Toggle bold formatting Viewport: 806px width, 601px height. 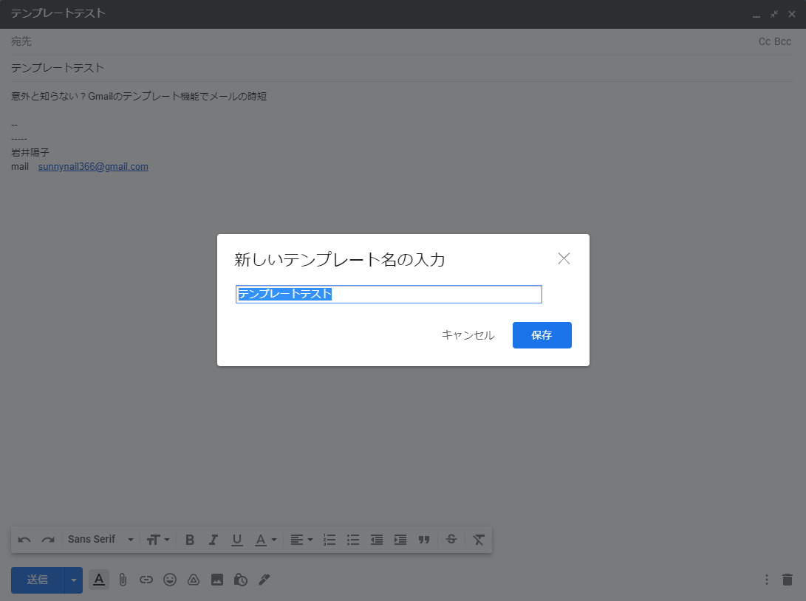190,540
